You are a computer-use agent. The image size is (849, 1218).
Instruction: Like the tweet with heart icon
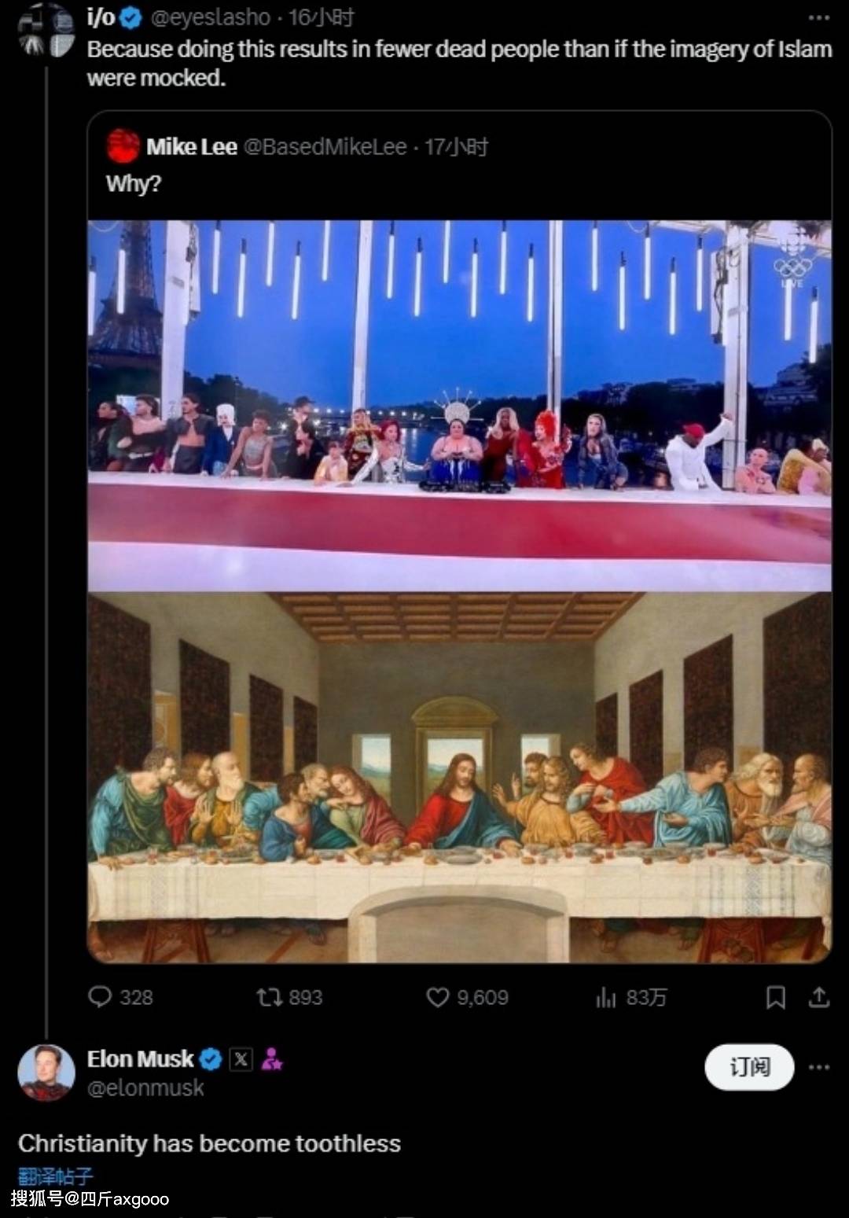tap(438, 997)
